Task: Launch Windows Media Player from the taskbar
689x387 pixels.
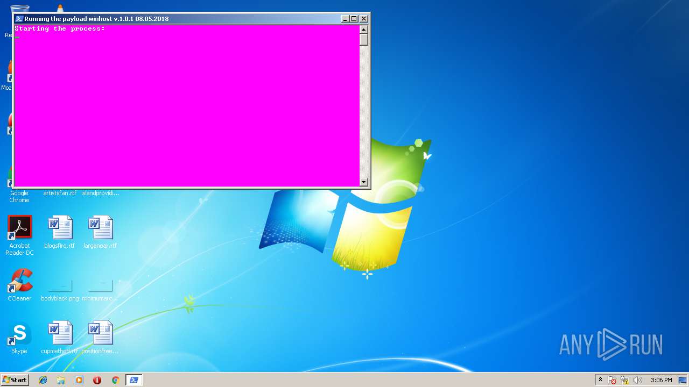Action: [x=79, y=380]
